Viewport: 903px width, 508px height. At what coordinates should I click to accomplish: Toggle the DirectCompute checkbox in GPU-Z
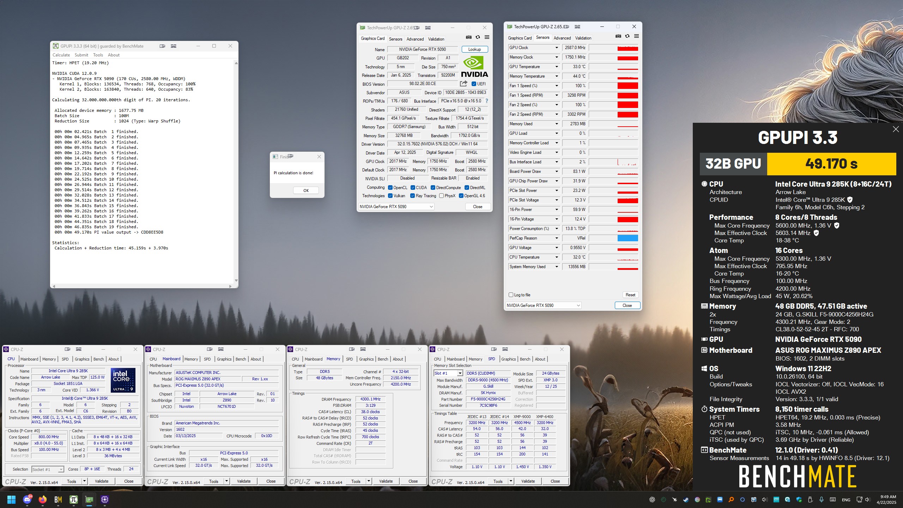[x=433, y=188]
